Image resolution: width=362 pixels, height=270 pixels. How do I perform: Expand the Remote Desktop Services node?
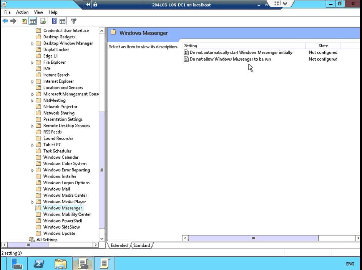[x=32, y=126]
